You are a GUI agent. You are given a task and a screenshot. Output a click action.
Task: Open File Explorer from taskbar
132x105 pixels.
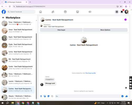(x=13, y=103)
